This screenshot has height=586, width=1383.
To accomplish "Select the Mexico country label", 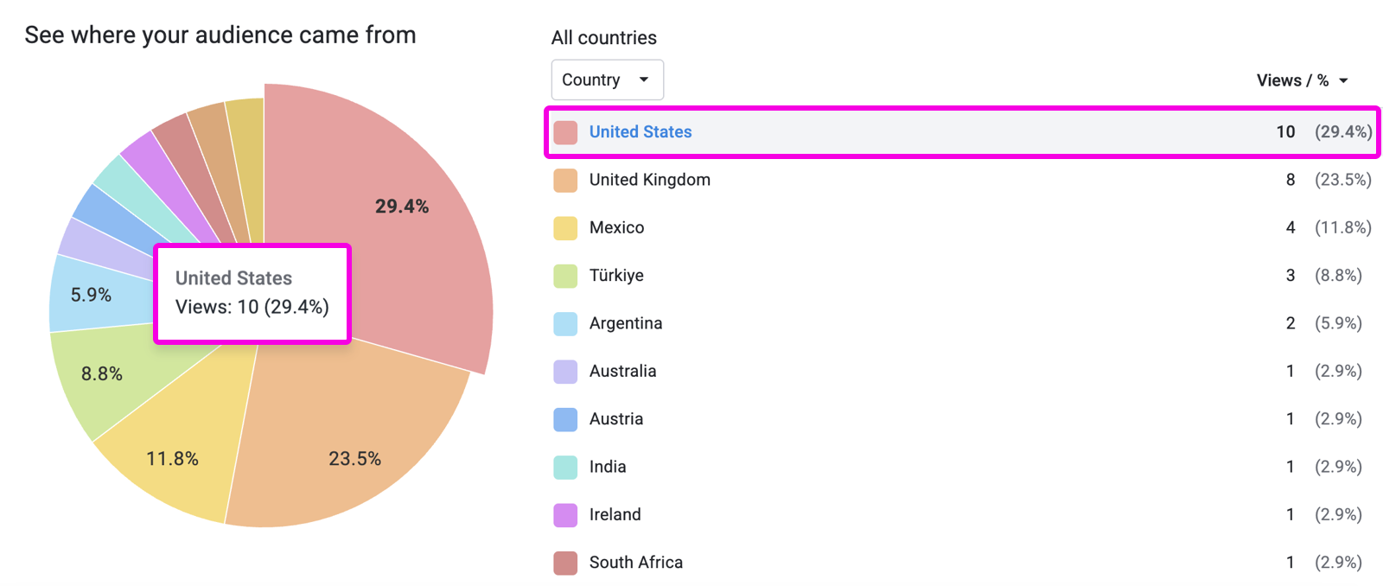I will 616,228.
